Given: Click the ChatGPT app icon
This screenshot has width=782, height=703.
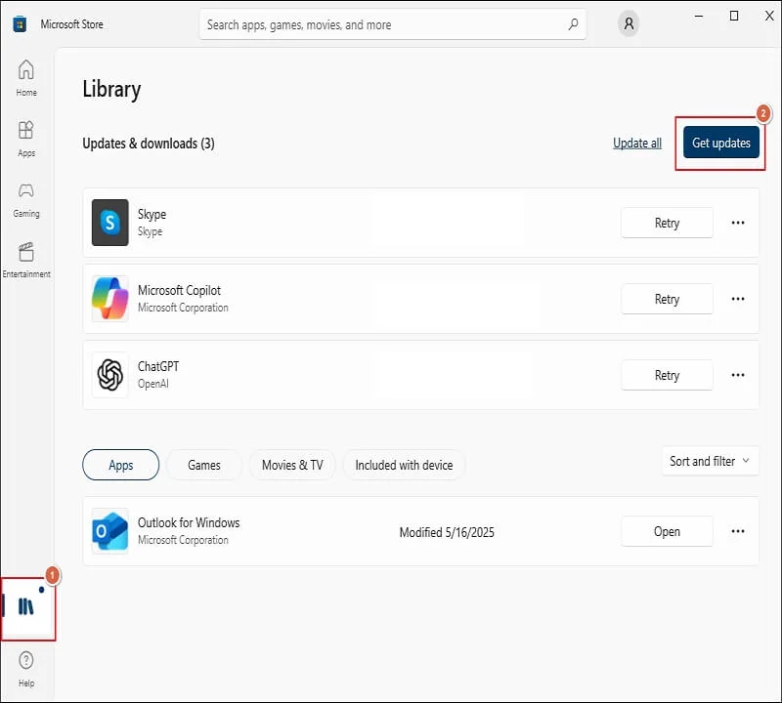Looking at the screenshot, I should 110,375.
